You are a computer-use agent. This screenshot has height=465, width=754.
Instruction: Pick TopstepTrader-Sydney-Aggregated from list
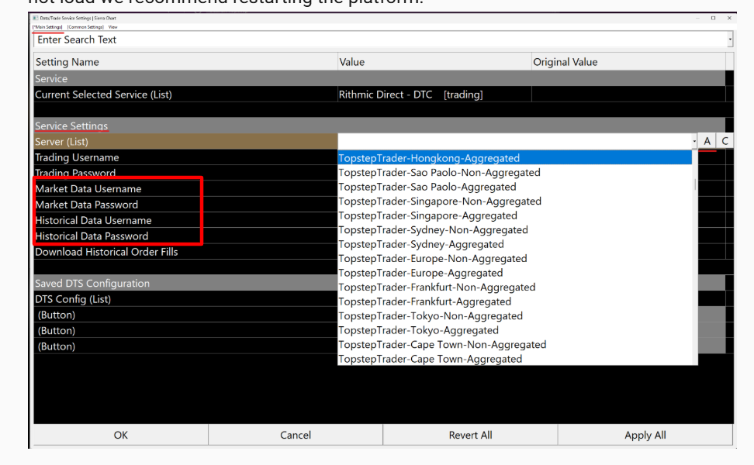[515, 244]
